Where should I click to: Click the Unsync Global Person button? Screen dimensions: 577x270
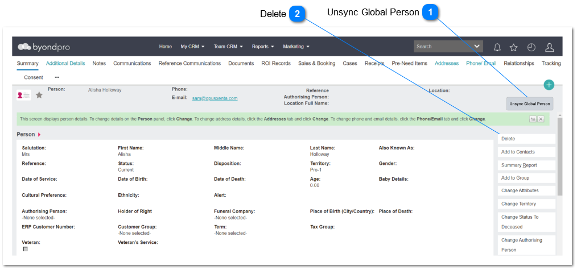[x=530, y=104]
